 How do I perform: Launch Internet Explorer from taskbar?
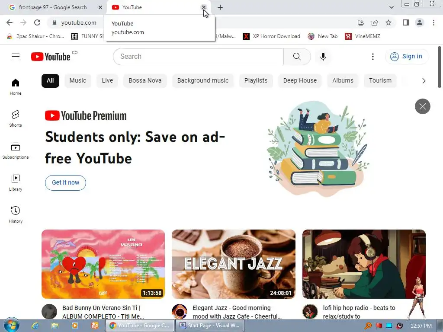(35, 326)
